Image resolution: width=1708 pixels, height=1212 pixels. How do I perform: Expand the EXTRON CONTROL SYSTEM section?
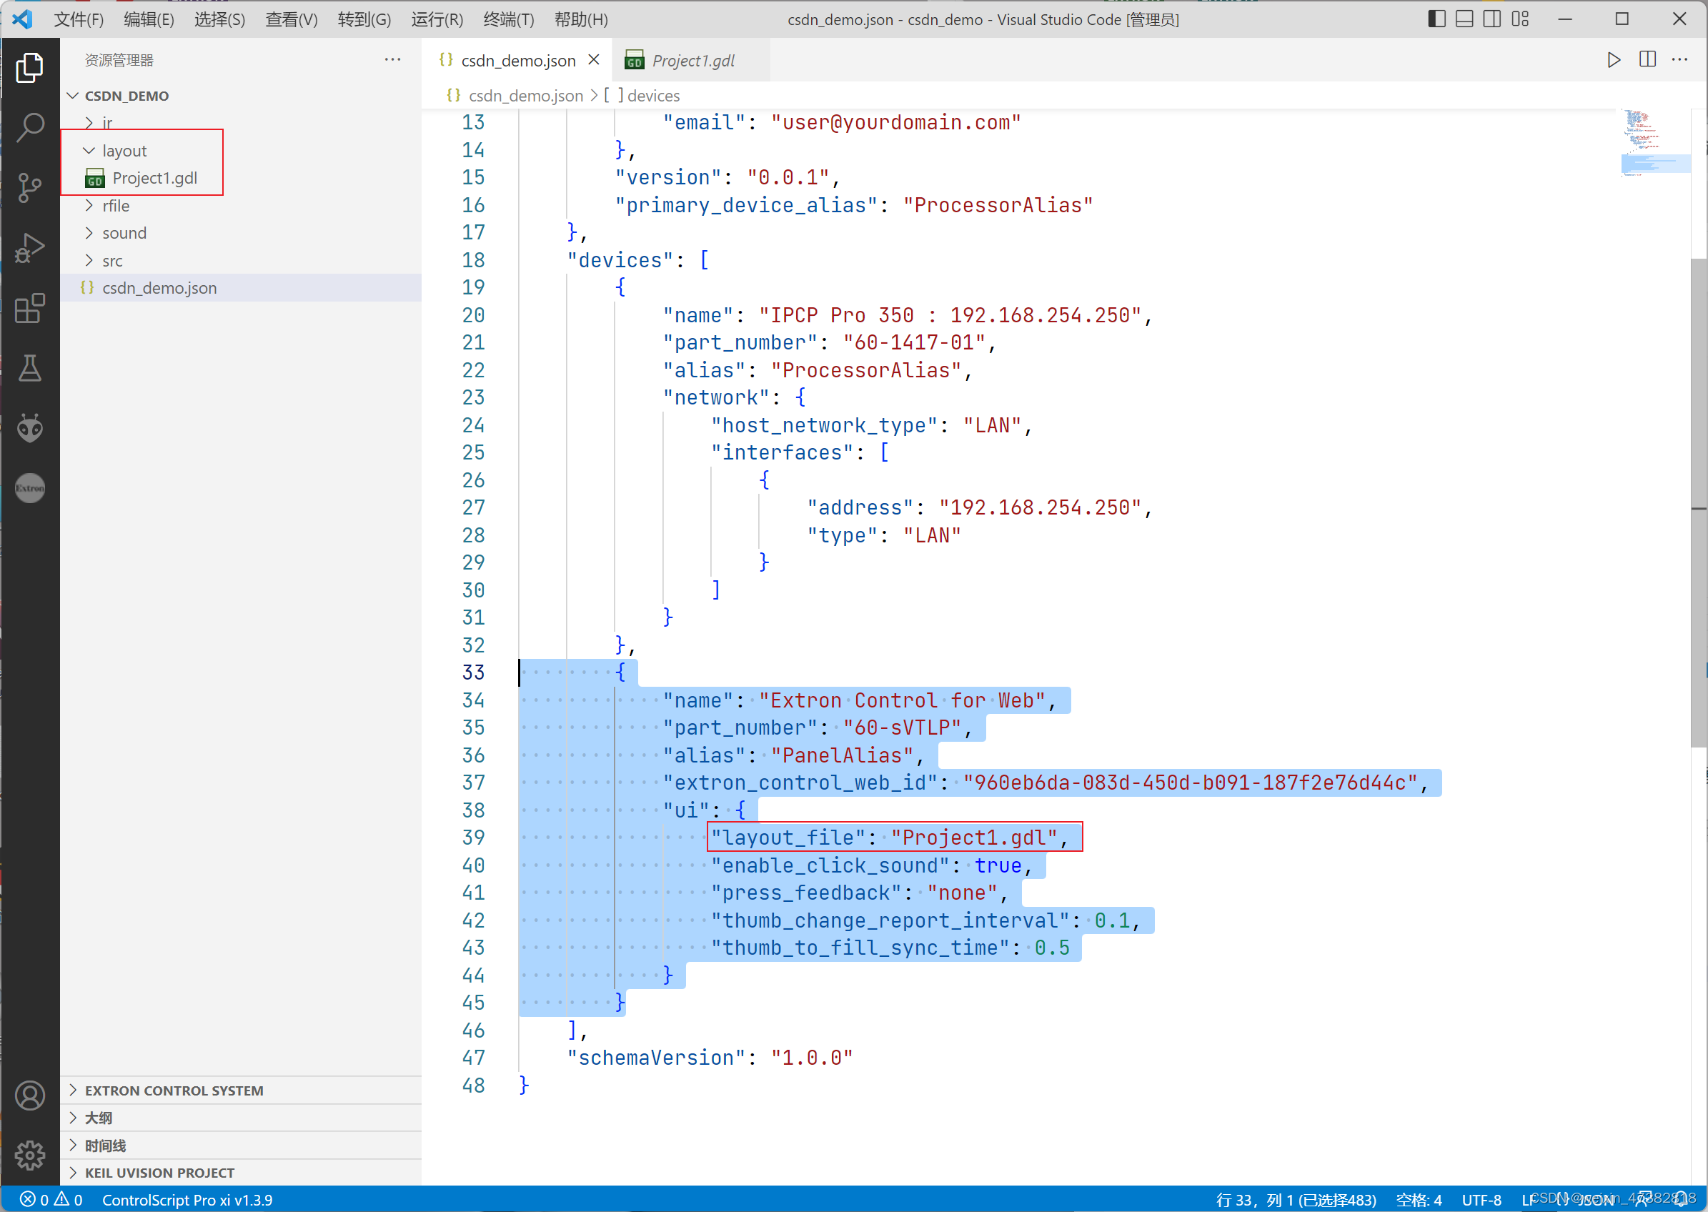pos(173,1091)
